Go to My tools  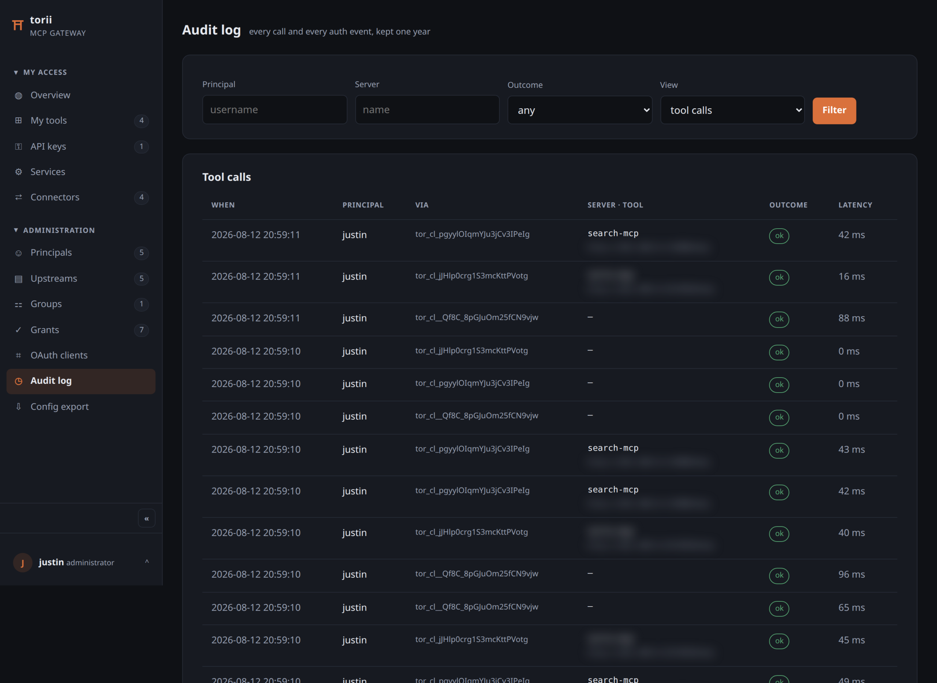[x=81, y=121]
